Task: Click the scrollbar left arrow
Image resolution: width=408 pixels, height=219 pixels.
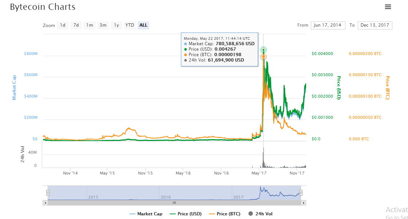Action: point(45,203)
